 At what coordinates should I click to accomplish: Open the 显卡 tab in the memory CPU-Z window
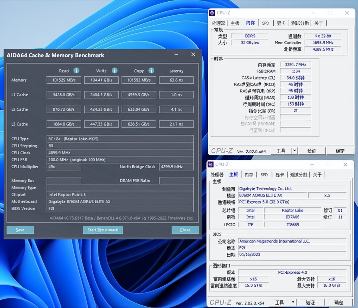click(x=281, y=23)
